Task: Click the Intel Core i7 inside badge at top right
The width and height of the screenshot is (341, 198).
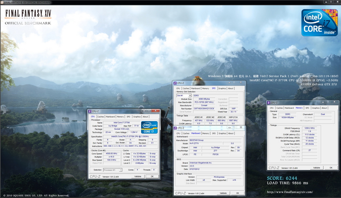Action: 319,23
